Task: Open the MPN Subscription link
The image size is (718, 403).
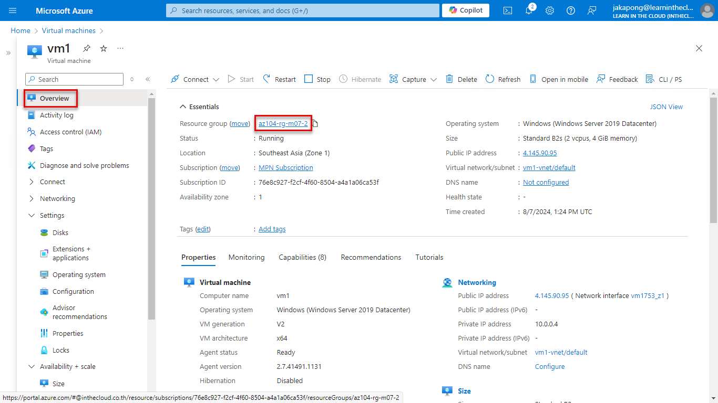Action: (286, 168)
